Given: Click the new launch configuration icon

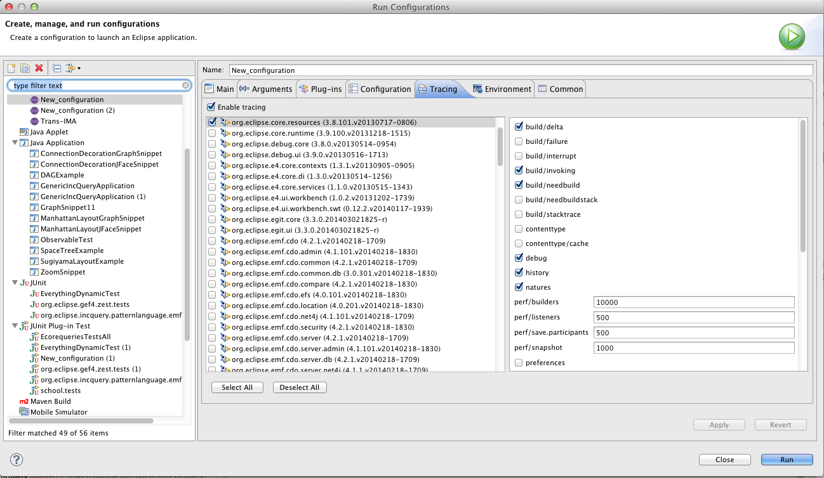Looking at the screenshot, I should (11, 68).
